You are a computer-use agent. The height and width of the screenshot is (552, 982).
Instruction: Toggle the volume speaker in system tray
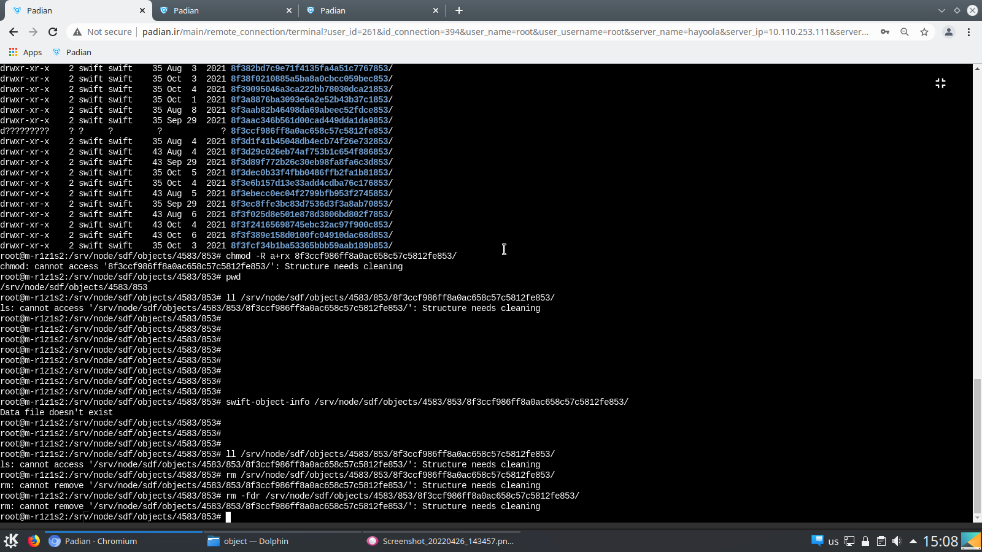click(x=897, y=541)
